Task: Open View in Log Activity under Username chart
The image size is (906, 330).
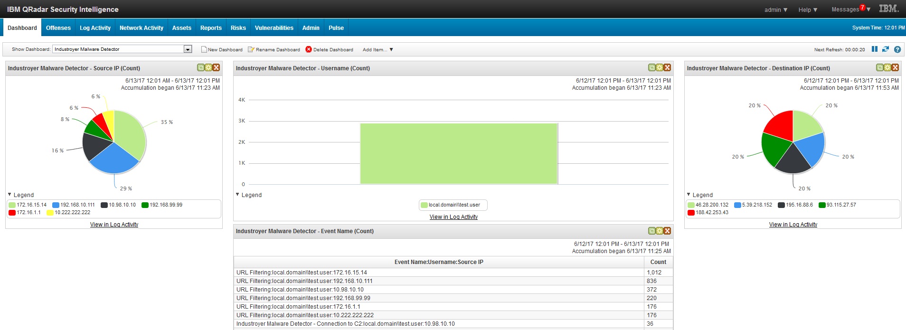Action: [453, 217]
